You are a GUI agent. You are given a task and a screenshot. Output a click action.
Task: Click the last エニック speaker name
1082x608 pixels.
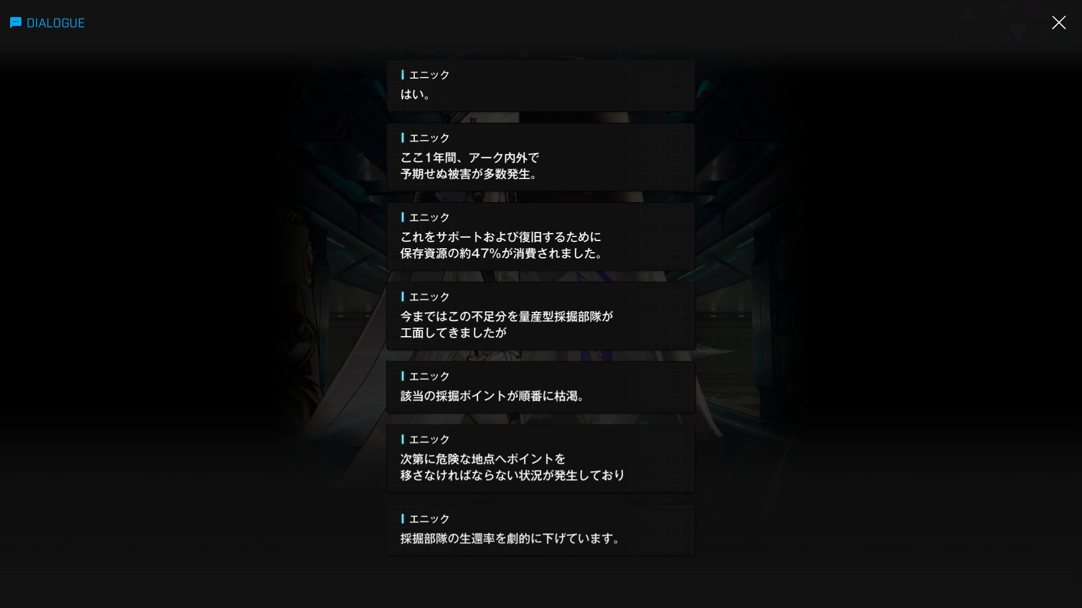coord(429,519)
